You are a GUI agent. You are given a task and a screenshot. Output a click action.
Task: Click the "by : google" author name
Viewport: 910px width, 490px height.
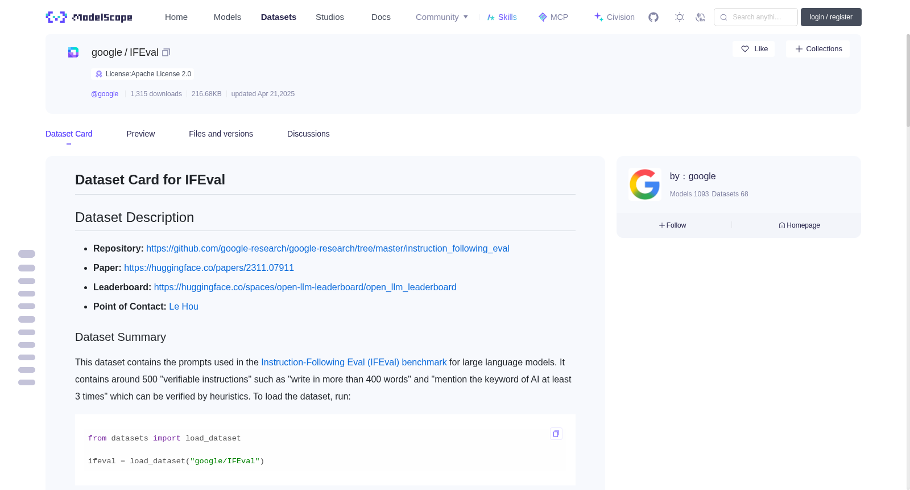693,176
